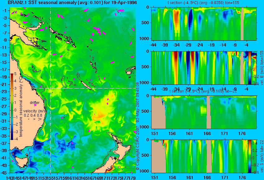Click the 'vel. E (m/s) lon=155' axis label
The height and width of the screenshot is (180, 264).
coord(262,68)
